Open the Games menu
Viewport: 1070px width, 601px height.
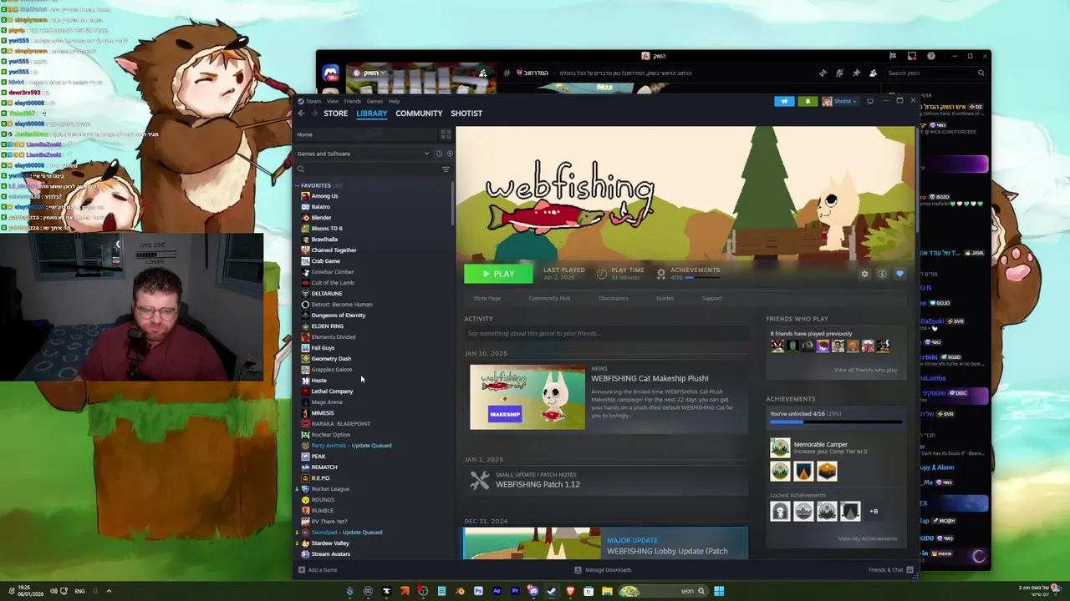(x=374, y=101)
